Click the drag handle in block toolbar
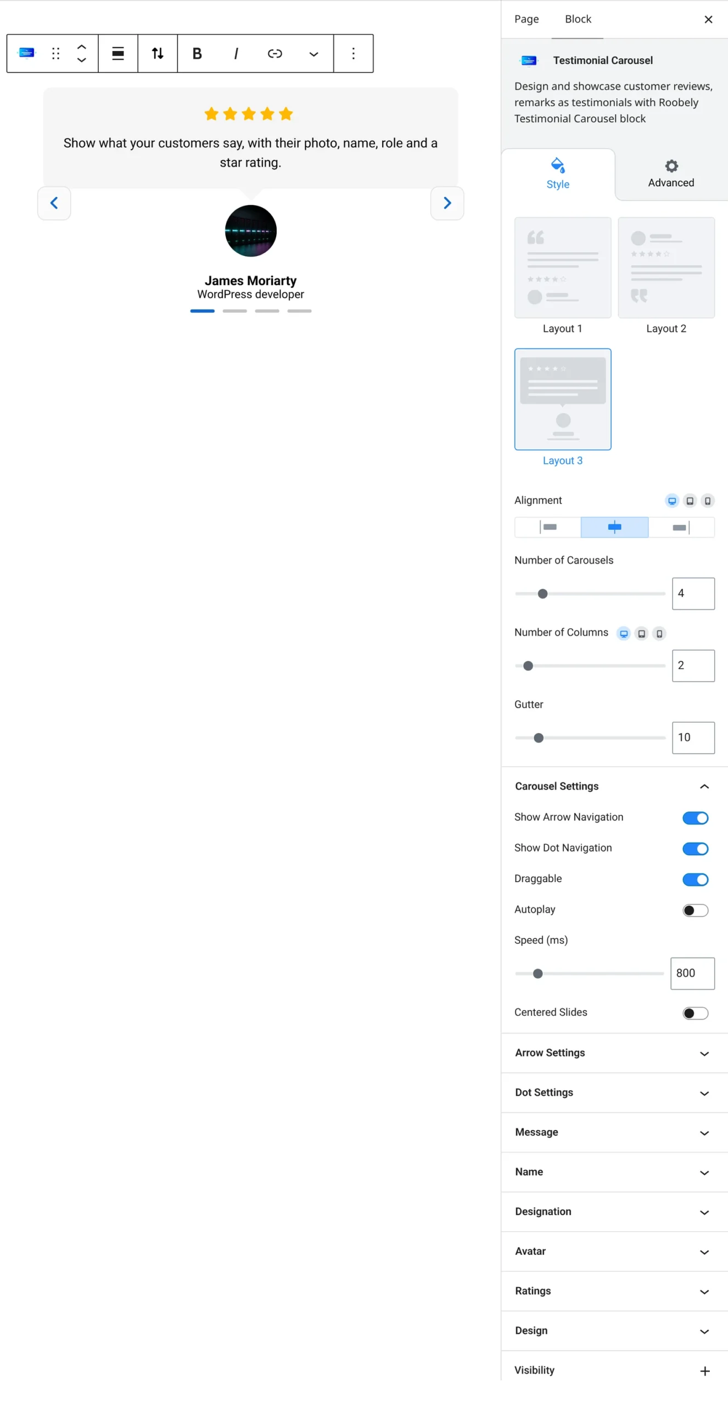This screenshot has width=728, height=1407. pyautogui.click(x=55, y=53)
